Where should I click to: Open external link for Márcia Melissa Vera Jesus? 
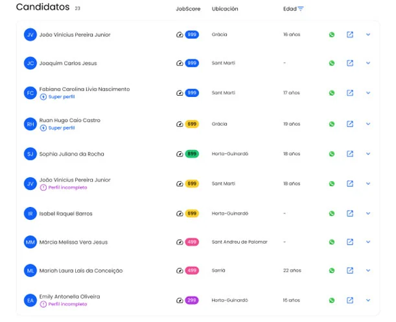tap(349, 242)
